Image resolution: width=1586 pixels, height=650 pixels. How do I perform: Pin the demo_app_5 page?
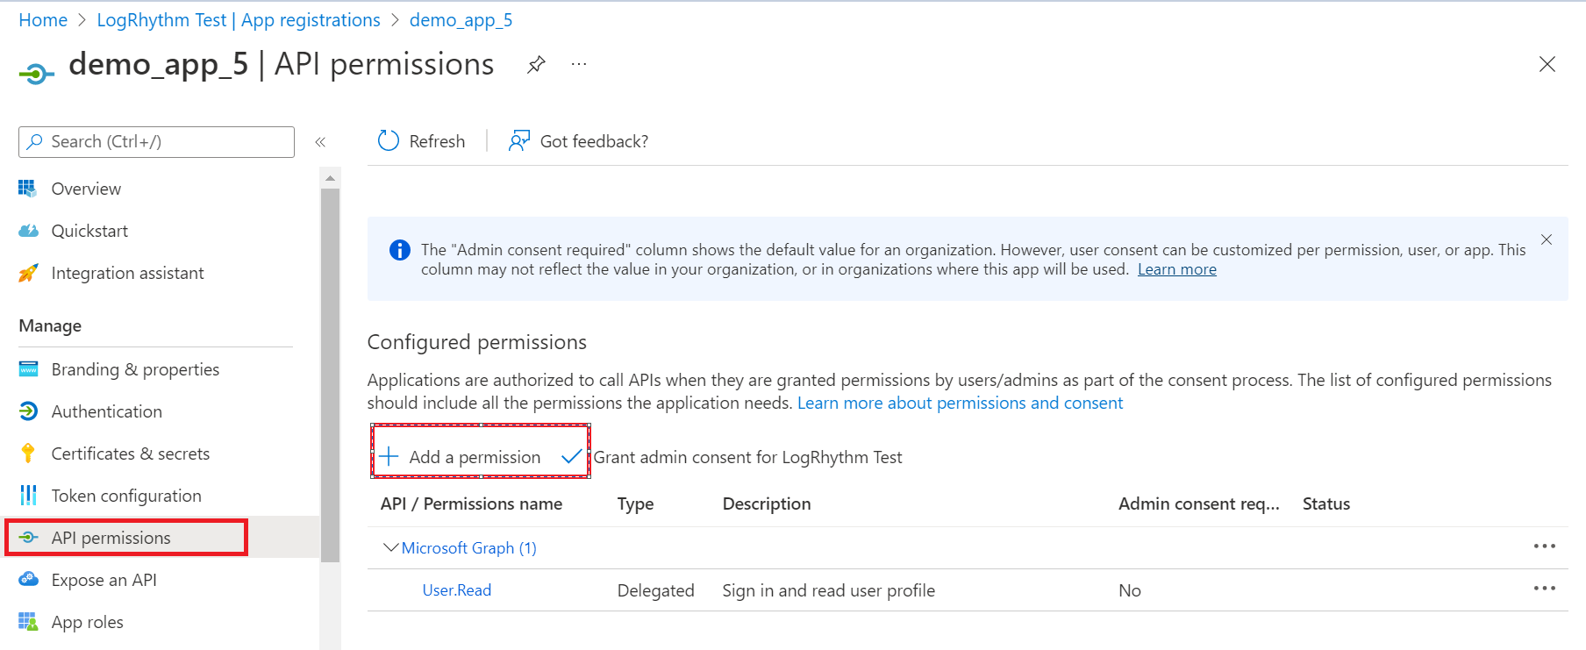pos(536,64)
